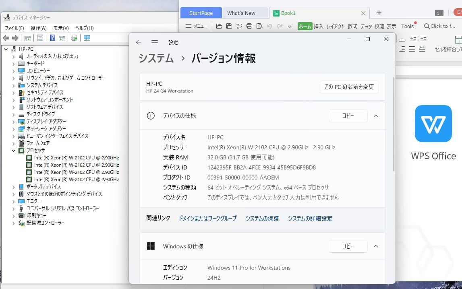The height and width of the screenshot is (289, 462).
Task: Switch to the What's New tab
Action: pyautogui.click(x=241, y=13)
